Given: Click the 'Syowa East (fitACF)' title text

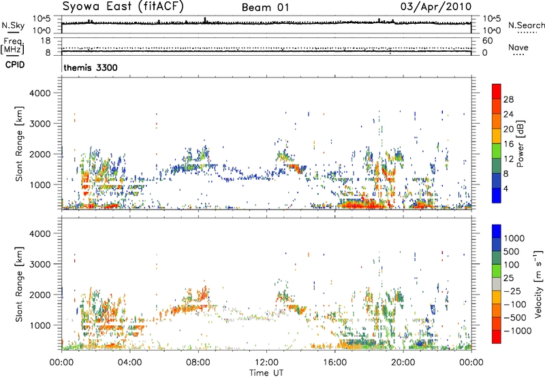Looking at the screenshot, I should coord(123,7).
